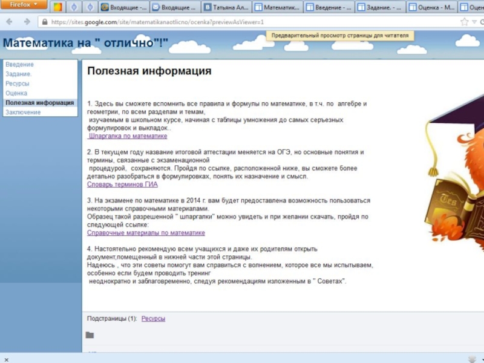Click the browser forward arrow

point(27,22)
